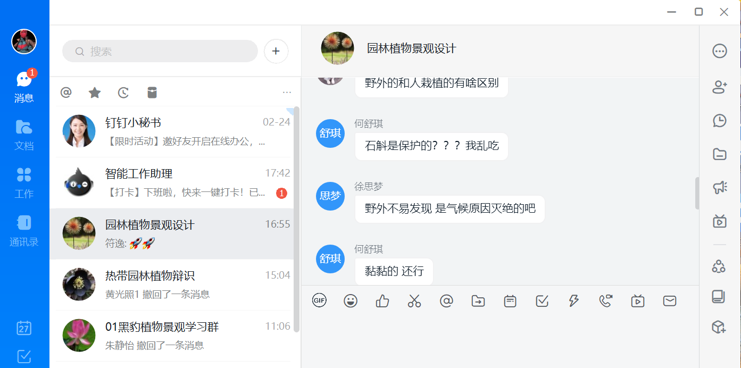Open group announcement megaphone icon
741x368 pixels.
719,187
